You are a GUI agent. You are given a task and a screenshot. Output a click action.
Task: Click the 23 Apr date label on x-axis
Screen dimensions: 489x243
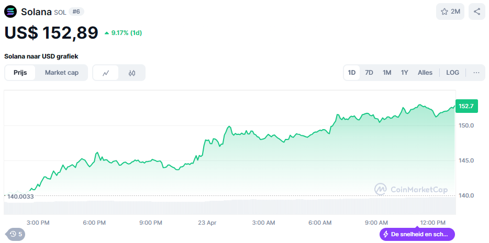207,223
